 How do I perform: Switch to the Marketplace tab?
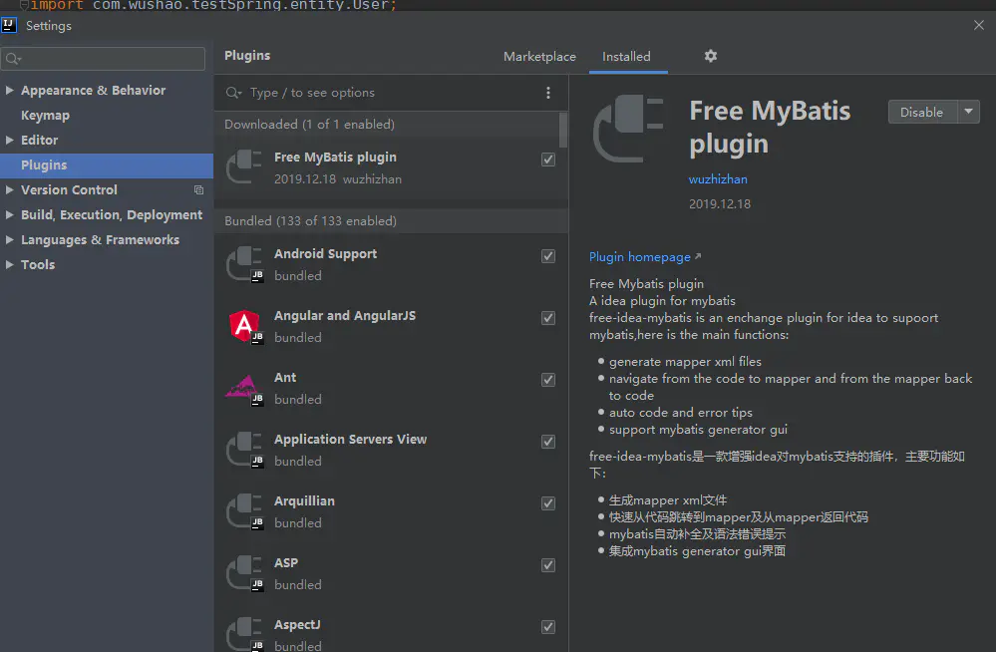(x=539, y=57)
